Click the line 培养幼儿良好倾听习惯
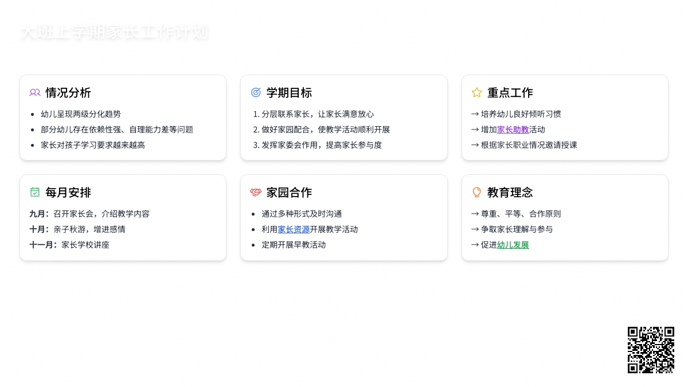The width and height of the screenshot is (688, 387). [x=516, y=114]
